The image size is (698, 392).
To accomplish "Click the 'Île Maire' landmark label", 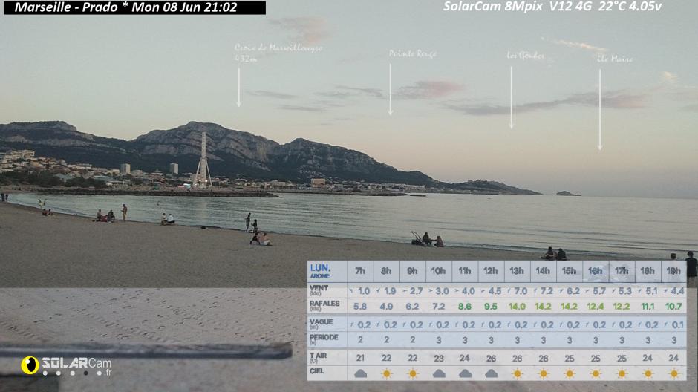I will tap(615, 59).
